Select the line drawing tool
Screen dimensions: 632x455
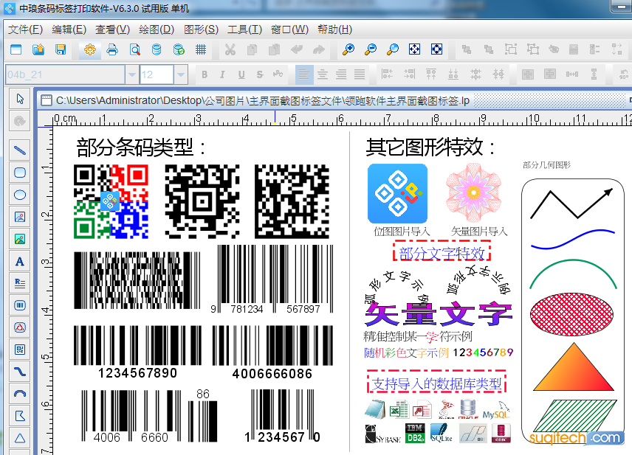(x=20, y=150)
